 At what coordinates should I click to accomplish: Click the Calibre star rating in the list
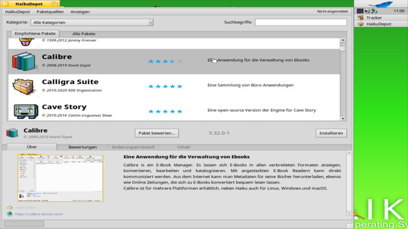tap(165, 62)
